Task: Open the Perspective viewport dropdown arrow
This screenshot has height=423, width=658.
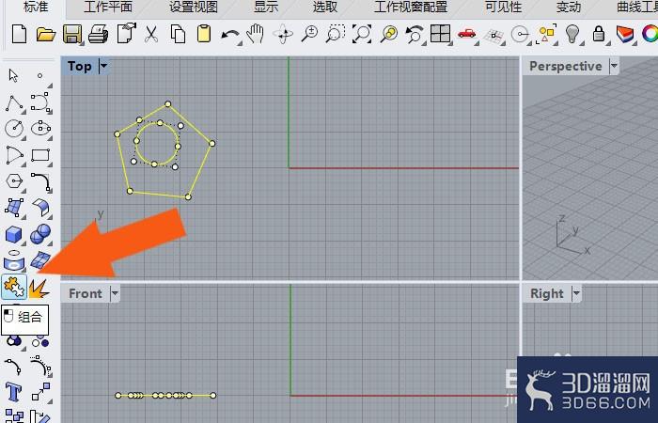Action: coord(614,66)
